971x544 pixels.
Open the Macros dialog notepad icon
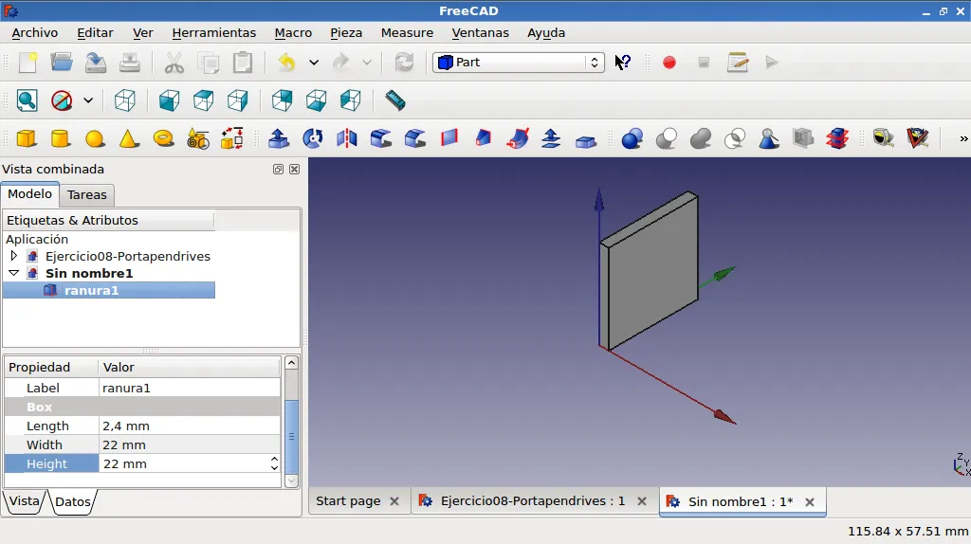[x=738, y=63]
